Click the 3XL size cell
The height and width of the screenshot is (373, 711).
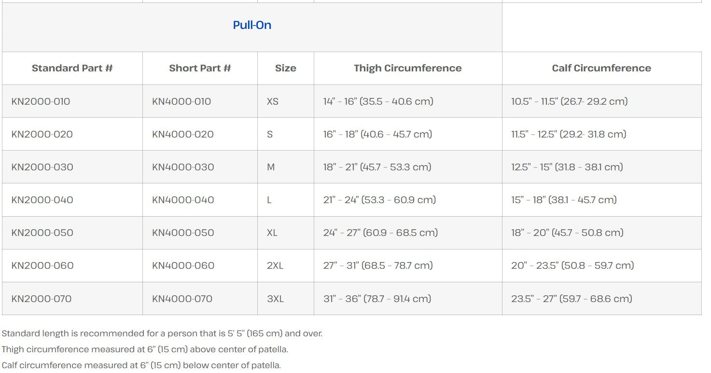(x=275, y=299)
